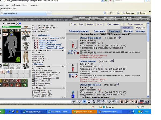Click the money bag icon in bottom bar
This screenshot has height=120, width=161.
[x=122, y=101]
